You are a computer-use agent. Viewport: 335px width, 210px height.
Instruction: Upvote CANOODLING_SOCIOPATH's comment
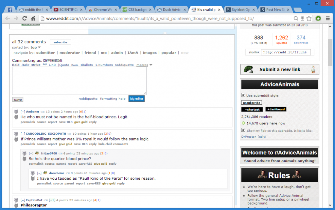tap(16, 134)
